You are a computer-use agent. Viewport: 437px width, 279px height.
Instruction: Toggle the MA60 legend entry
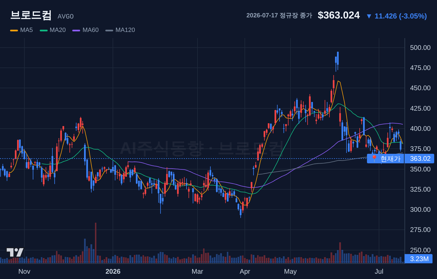click(x=85, y=30)
